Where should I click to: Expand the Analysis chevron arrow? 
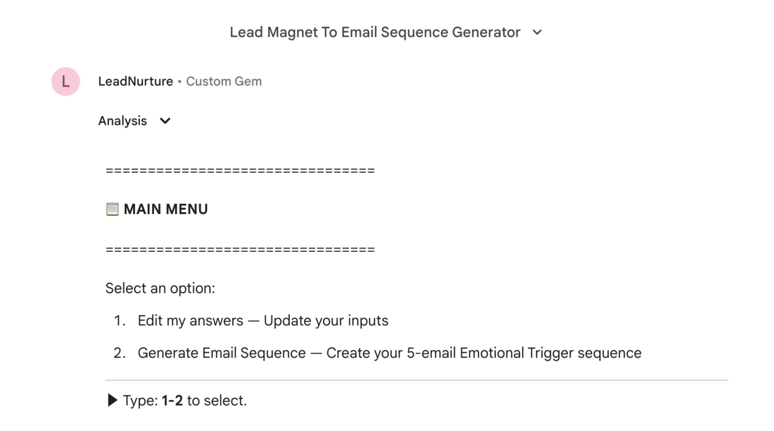tap(165, 121)
